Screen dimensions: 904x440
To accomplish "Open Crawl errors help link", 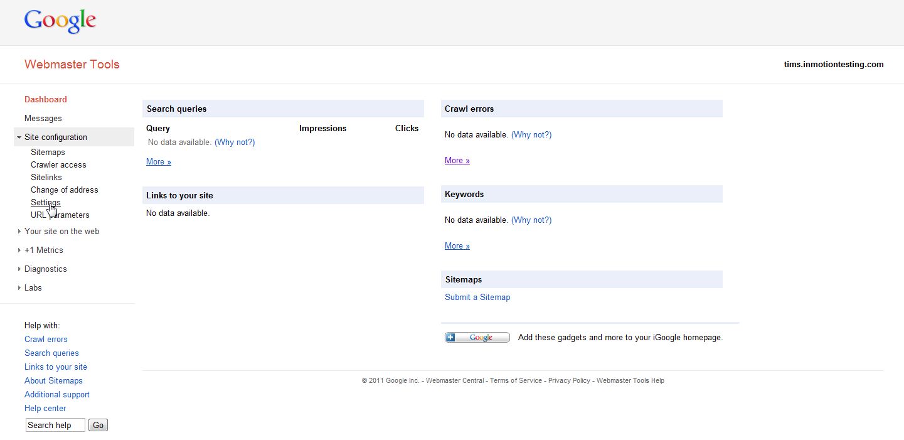I will tap(46, 339).
